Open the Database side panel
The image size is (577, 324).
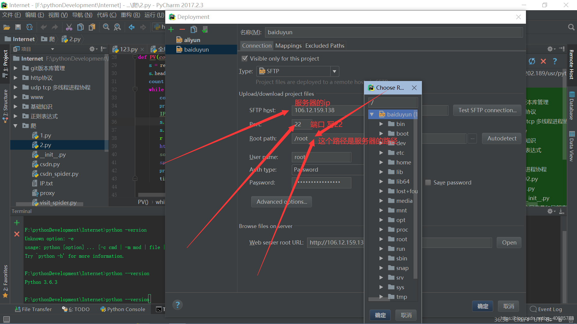(572, 106)
